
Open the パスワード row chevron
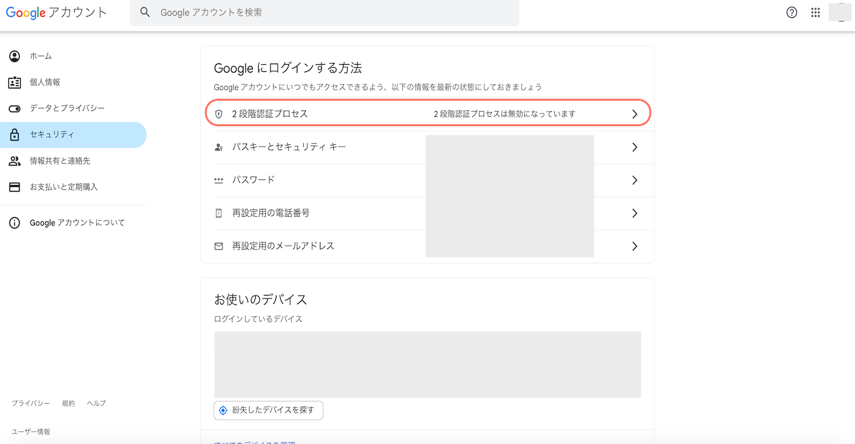(x=635, y=180)
